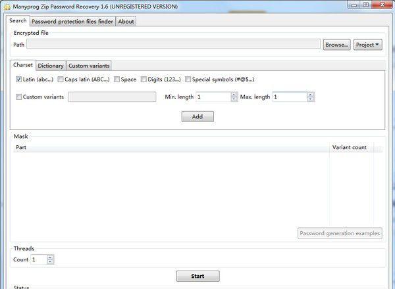Decrease Max. length with down arrow
This screenshot has width=395, height=289.
click(x=310, y=99)
